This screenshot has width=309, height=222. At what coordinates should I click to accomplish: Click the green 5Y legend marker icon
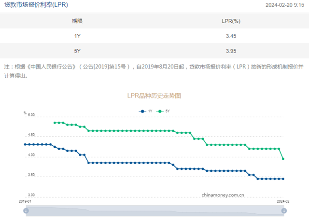pos(159,111)
